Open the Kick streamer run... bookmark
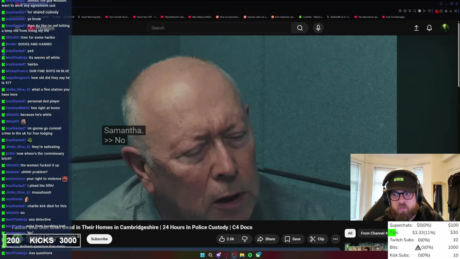460x259 pixels. tap(283, 17)
